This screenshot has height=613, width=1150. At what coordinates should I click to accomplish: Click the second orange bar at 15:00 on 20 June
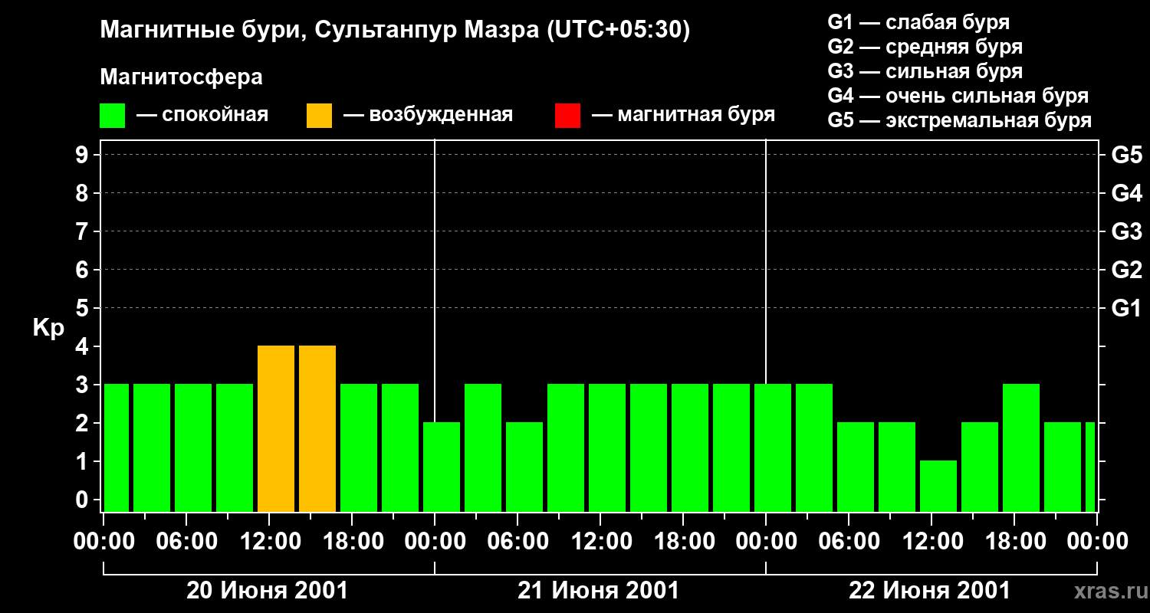[x=317, y=428]
